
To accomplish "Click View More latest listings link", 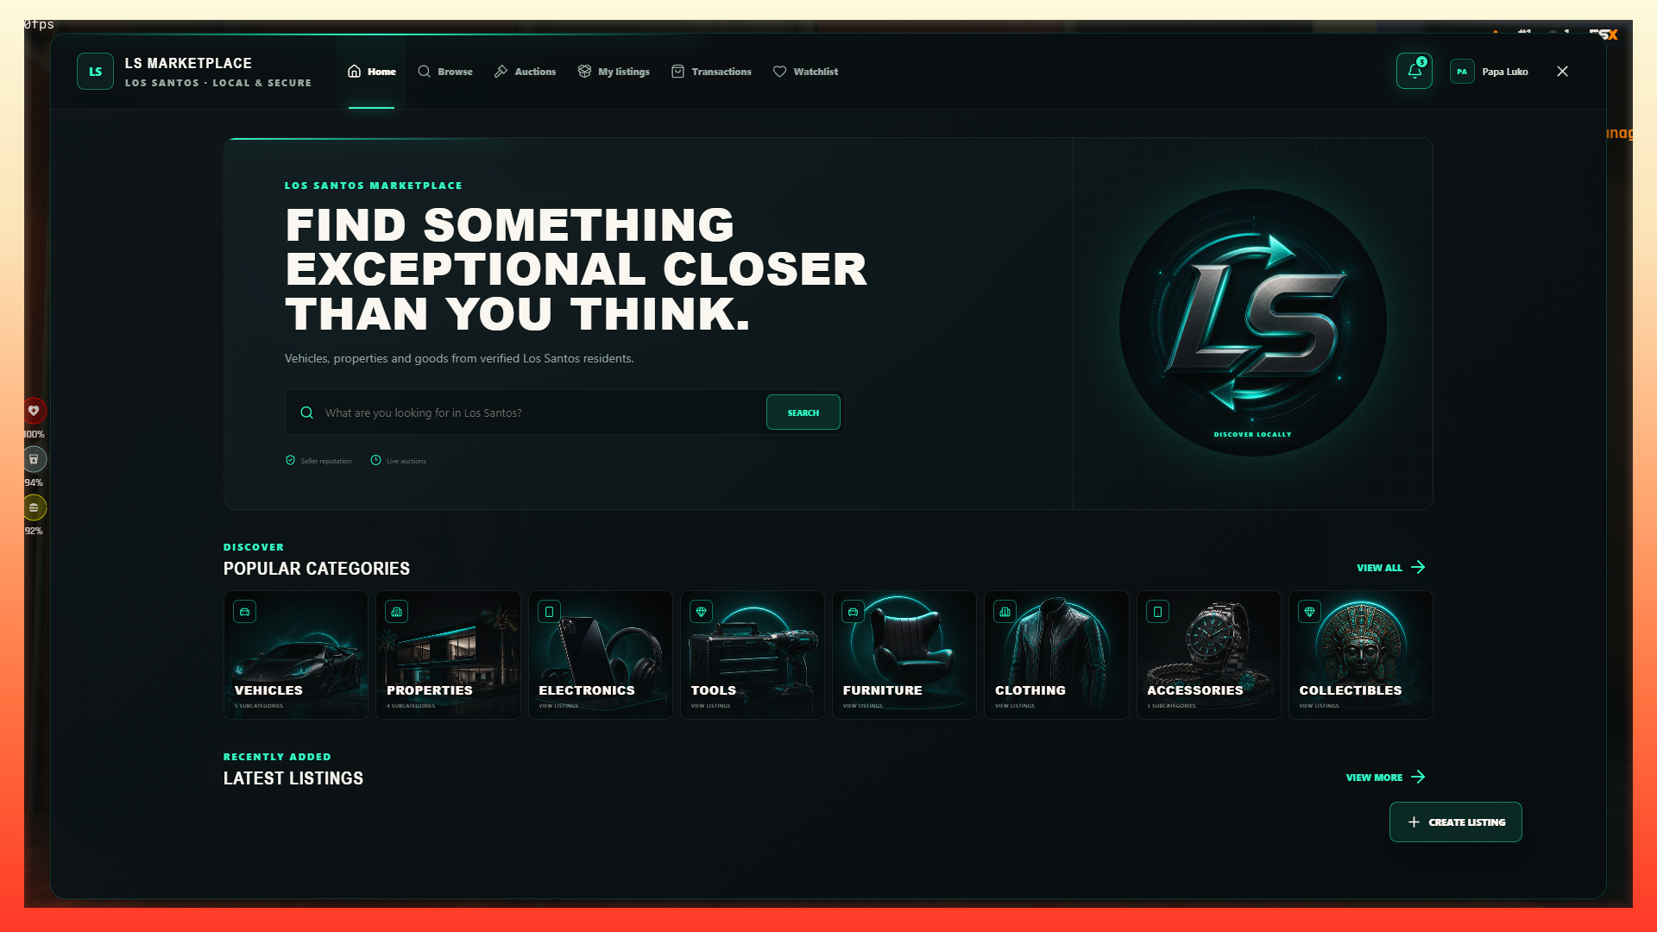I will [x=1385, y=778].
